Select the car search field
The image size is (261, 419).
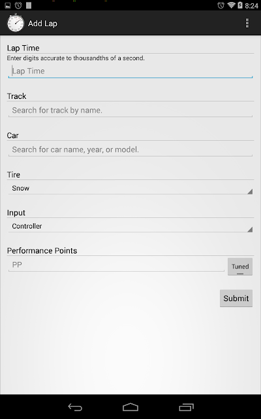pyautogui.click(x=130, y=150)
